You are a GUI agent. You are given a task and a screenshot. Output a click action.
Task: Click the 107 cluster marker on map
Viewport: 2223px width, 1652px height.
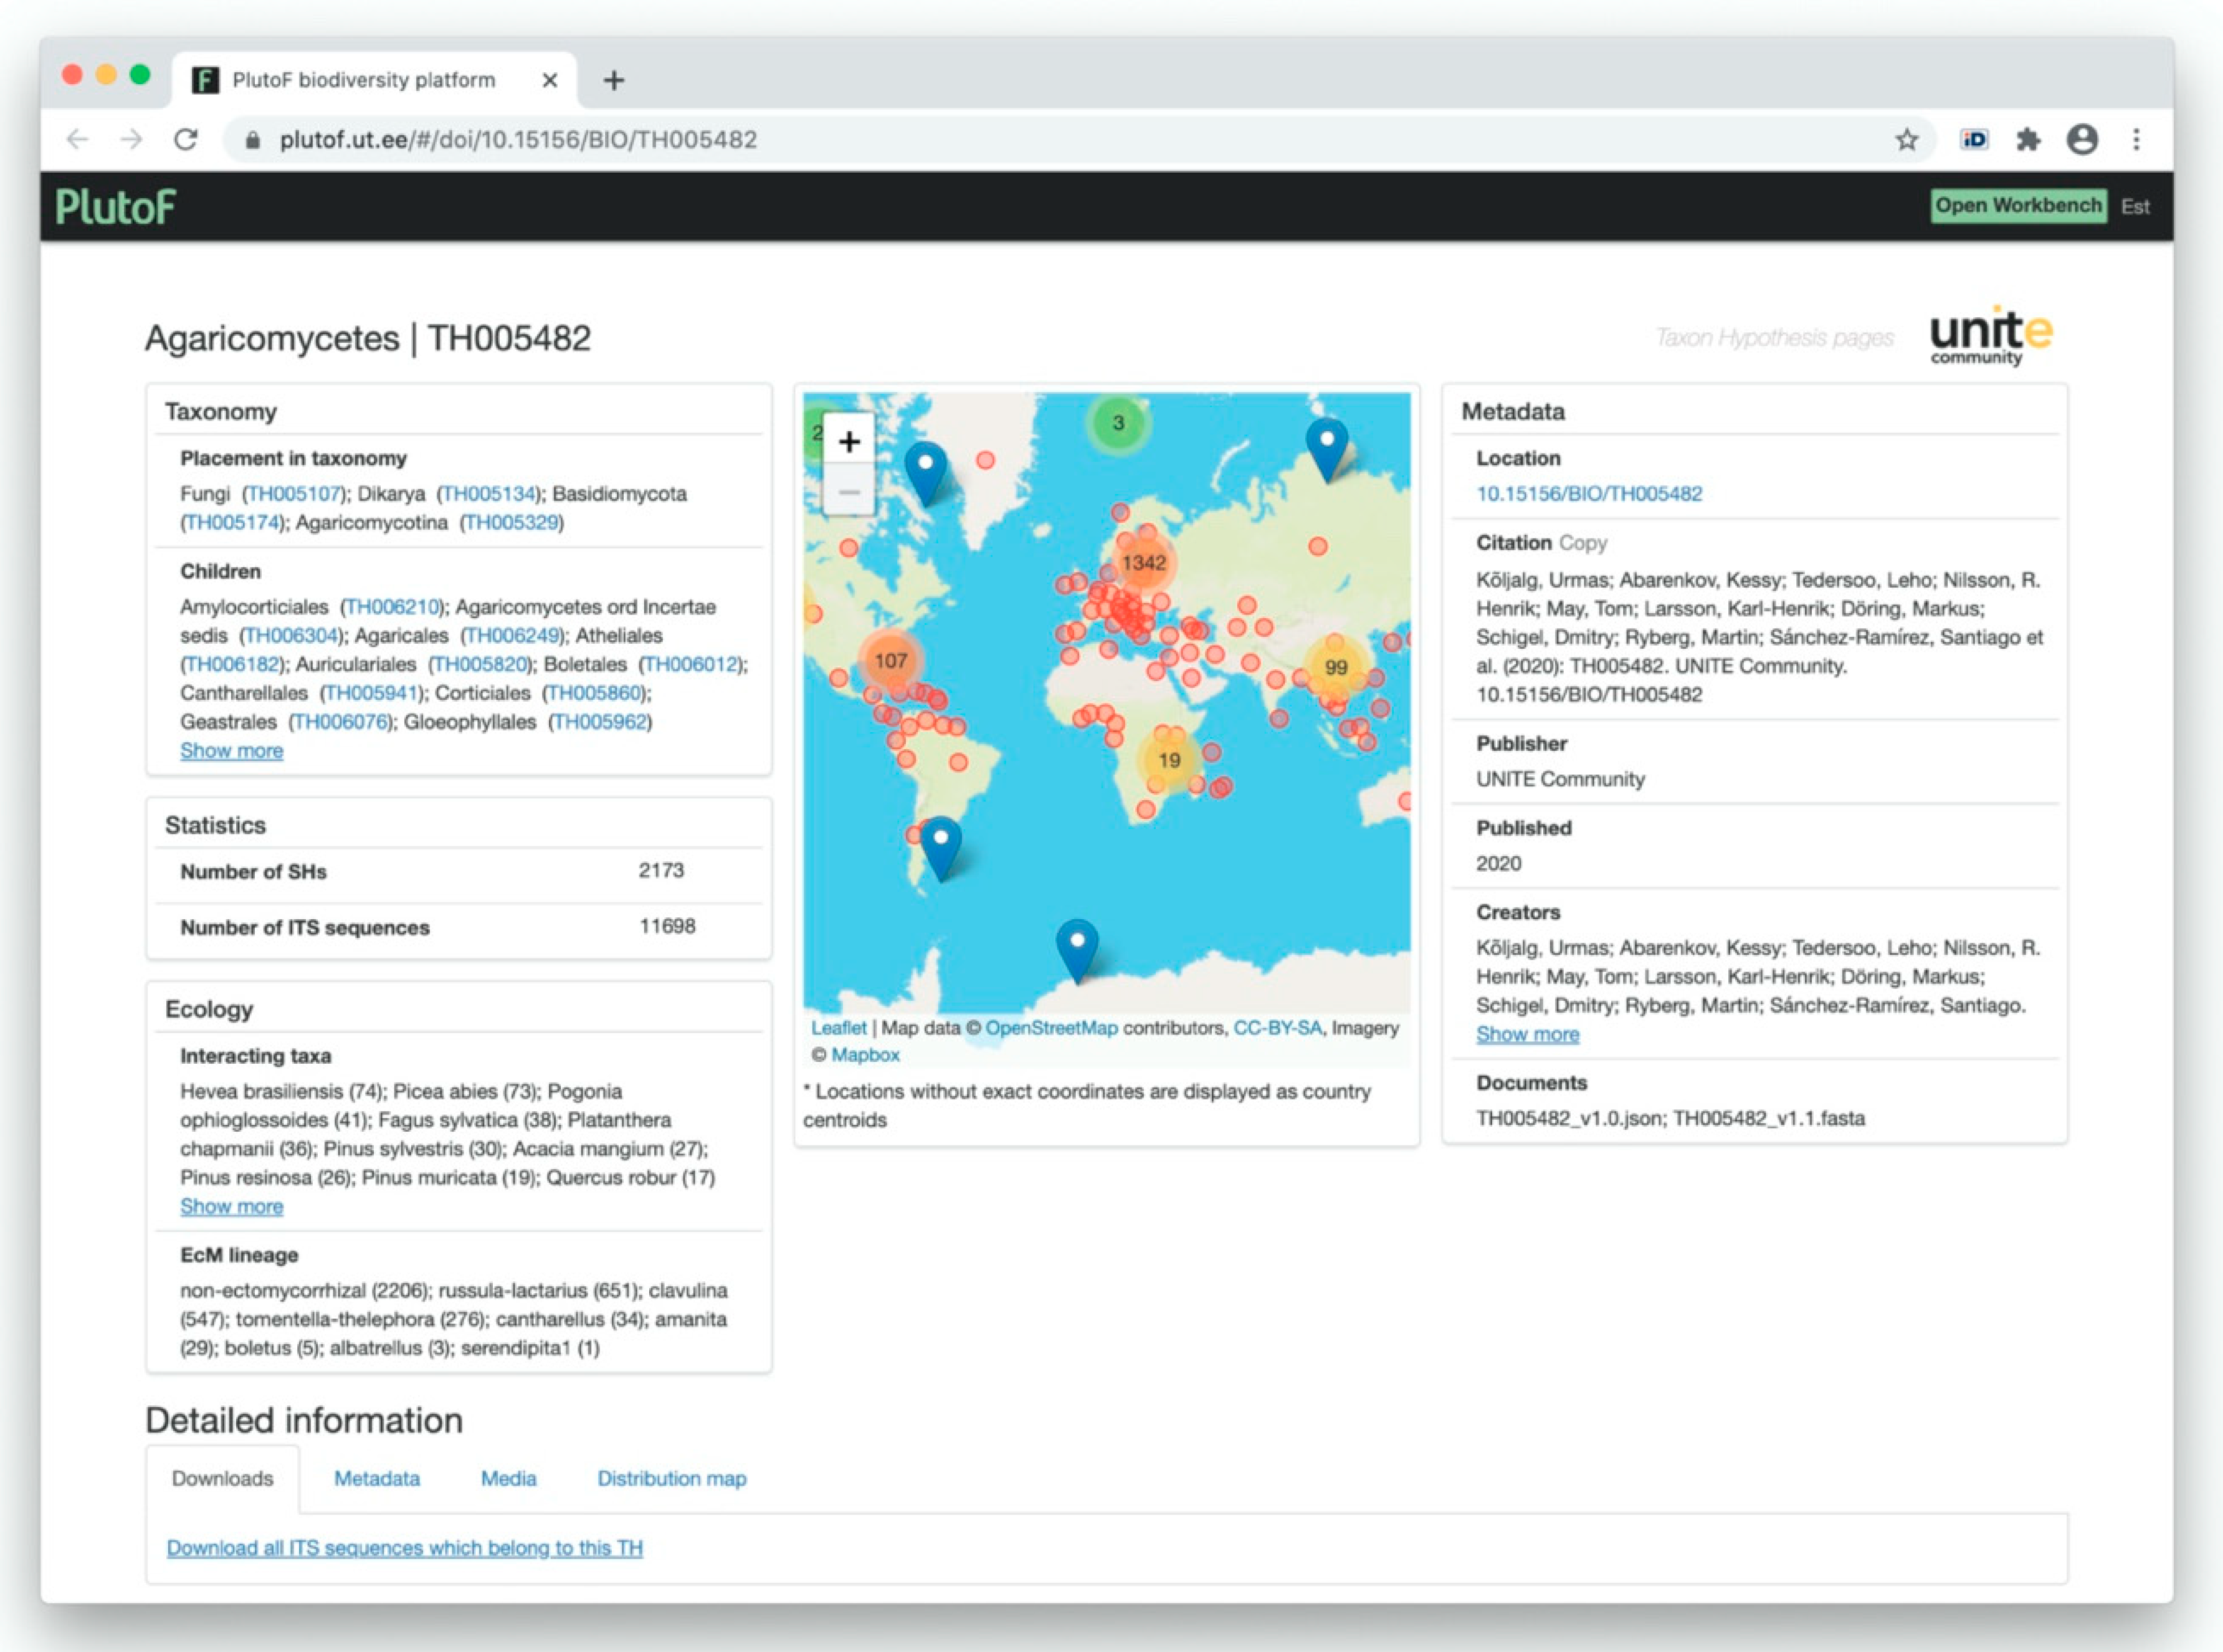click(x=890, y=661)
